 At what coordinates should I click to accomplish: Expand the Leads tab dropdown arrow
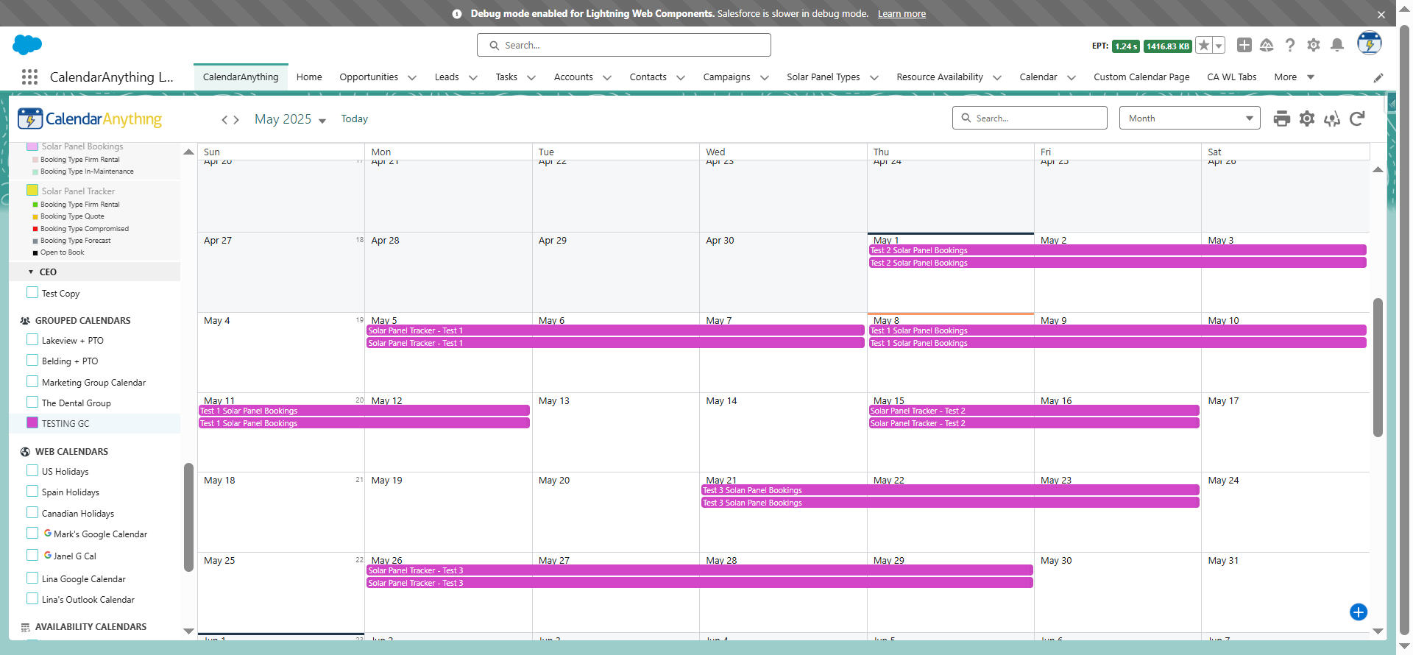pyautogui.click(x=473, y=77)
